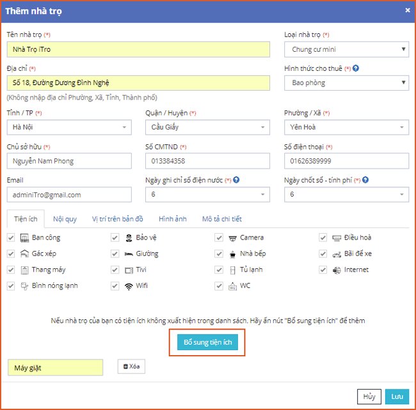Click the Số điện thoại input field
Viewport: 416px width, 410px height.
[x=346, y=161]
